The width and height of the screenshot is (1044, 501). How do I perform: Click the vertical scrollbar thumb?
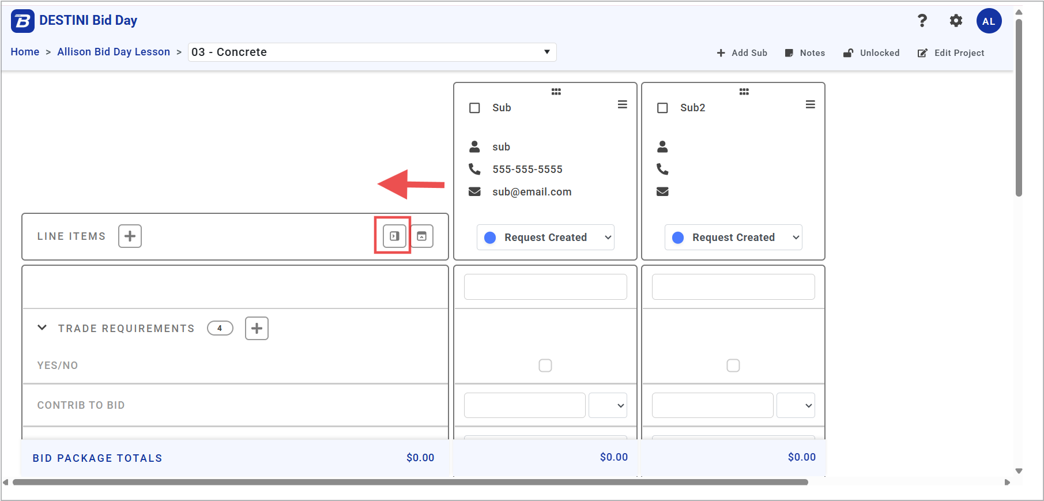(x=1019, y=108)
